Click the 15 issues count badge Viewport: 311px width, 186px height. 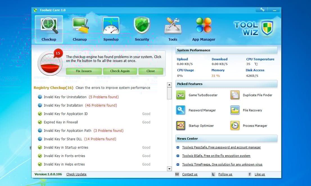[58, 53]
